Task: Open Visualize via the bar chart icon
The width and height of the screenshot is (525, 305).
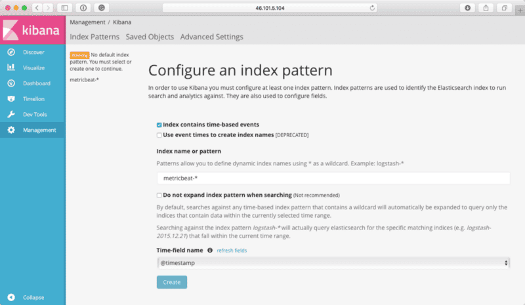Action: [11, 68]
